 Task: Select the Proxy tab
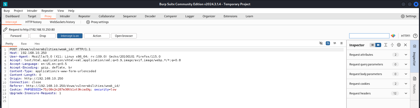pyautogui.click(x=48, y=16)
